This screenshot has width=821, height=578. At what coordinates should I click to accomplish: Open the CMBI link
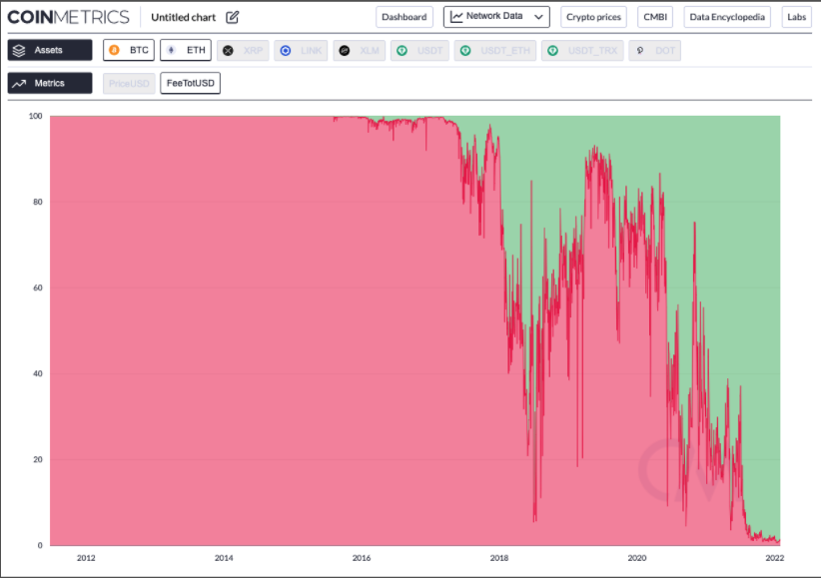656,17
